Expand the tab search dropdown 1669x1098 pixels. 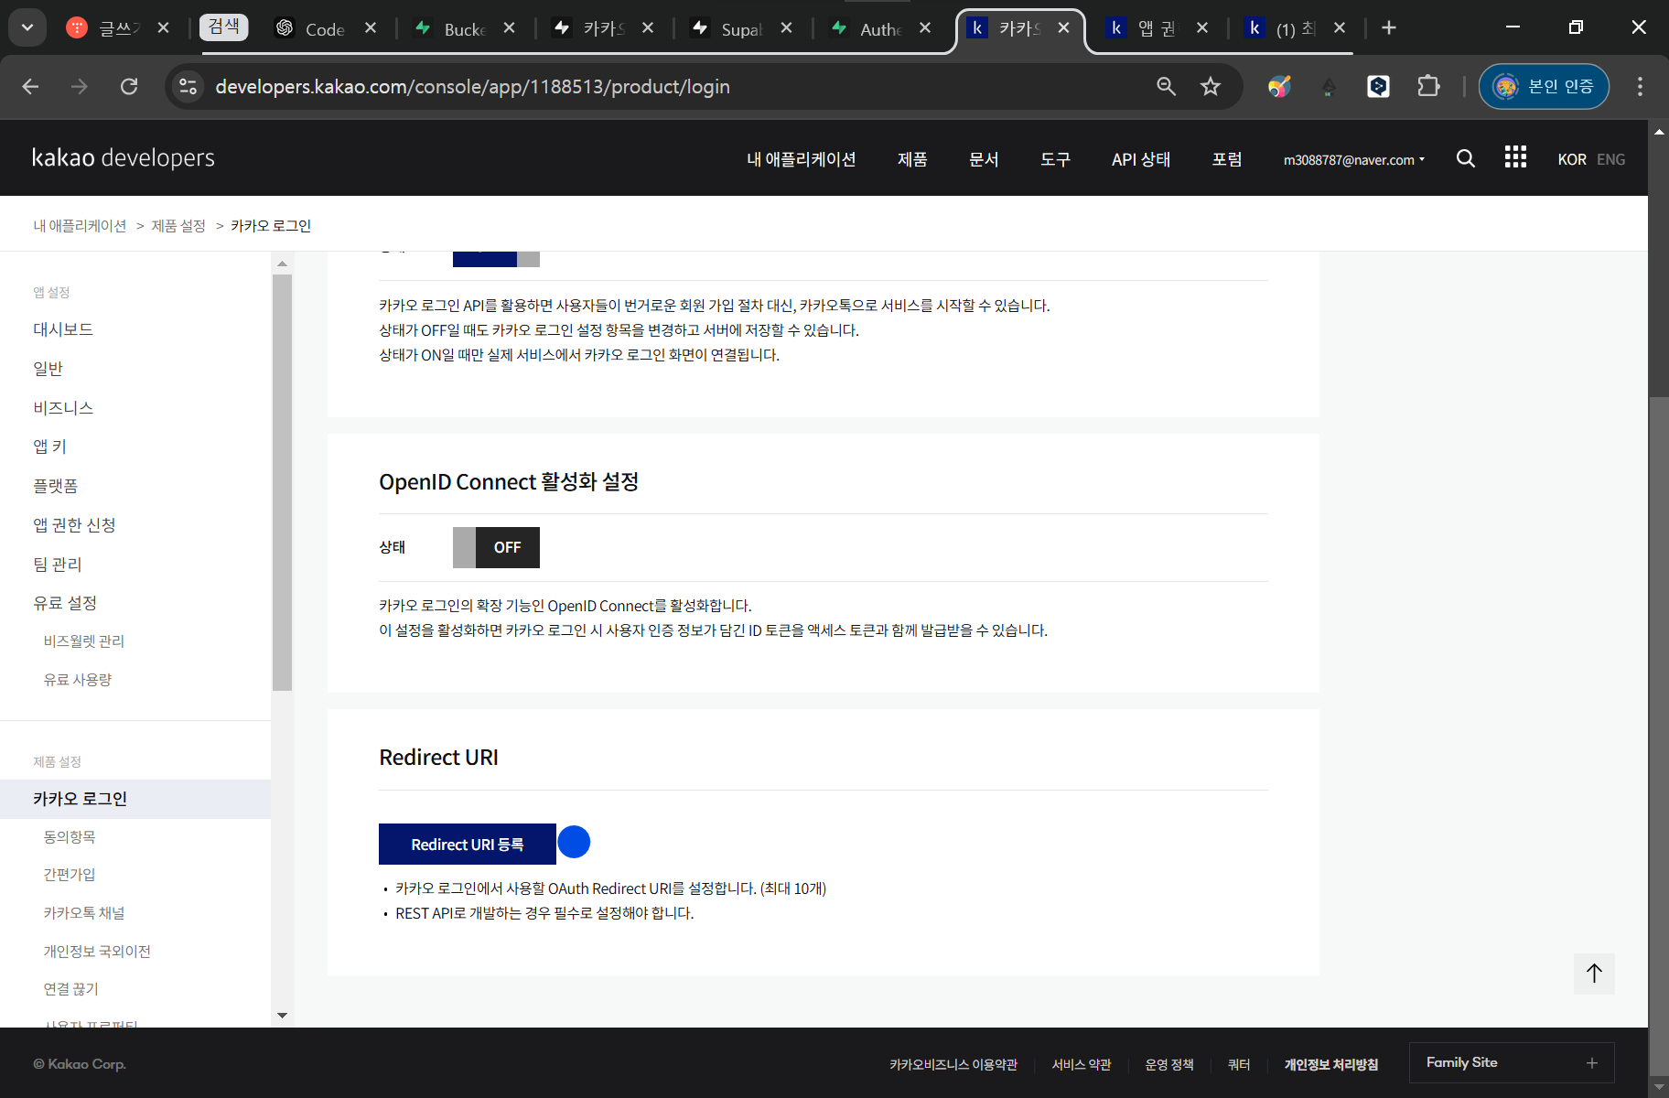coord(27,27)
